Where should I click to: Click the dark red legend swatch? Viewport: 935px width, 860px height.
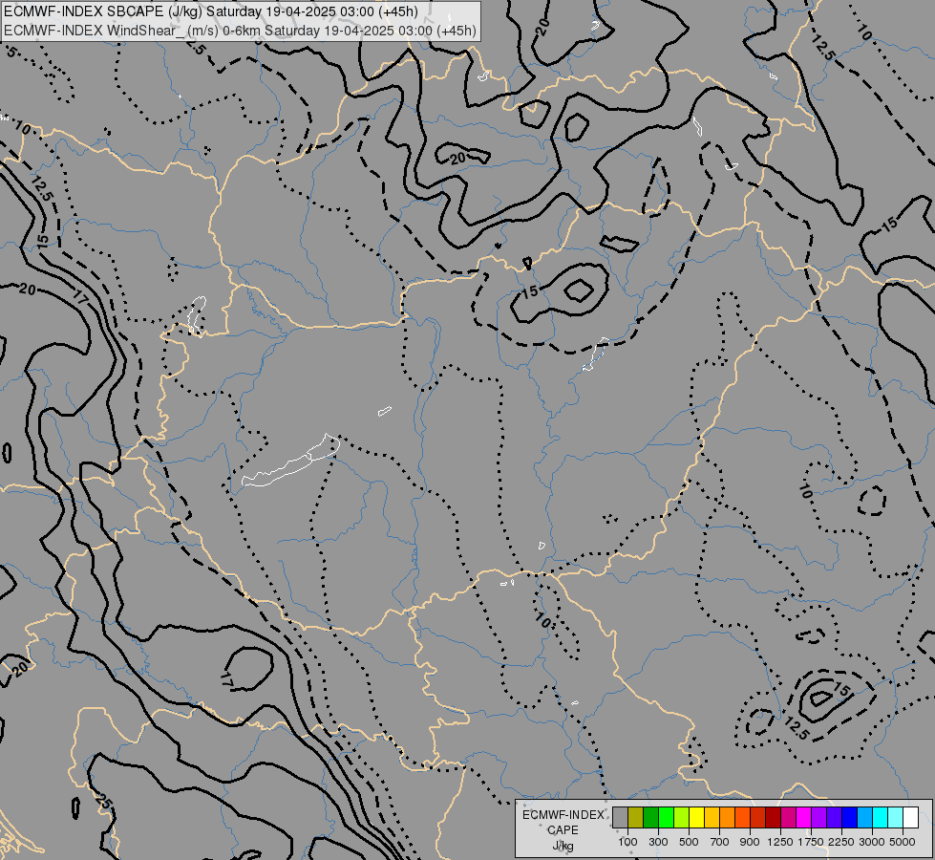click(x=774, y=818)
